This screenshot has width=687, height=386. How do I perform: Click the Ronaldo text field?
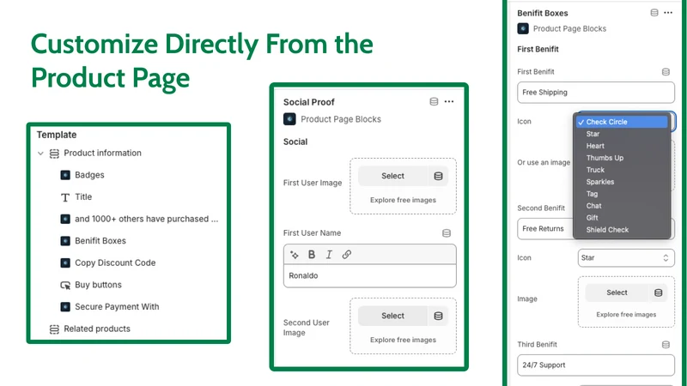(x=370, y=275)
